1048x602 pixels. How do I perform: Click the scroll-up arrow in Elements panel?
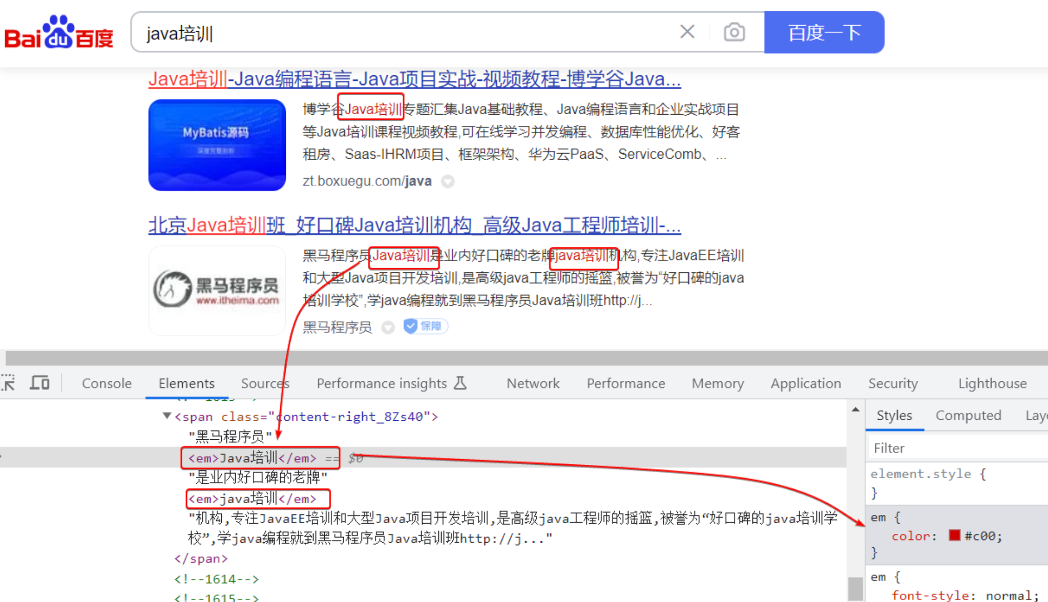[x=855, y=410]
